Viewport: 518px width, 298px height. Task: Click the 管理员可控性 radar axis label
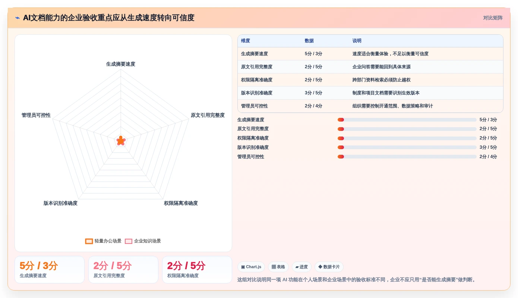[x=36, y=115]
